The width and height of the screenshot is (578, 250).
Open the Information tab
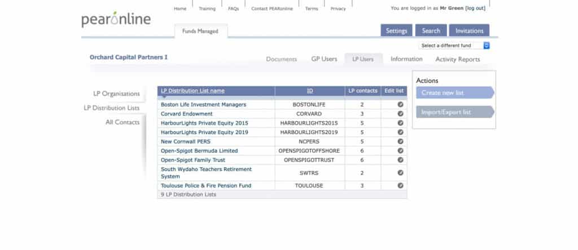click(x=406, y=59)
